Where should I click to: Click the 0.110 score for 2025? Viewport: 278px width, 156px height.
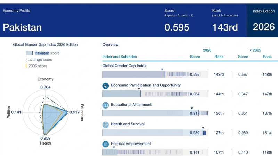(x=243, y=152)
